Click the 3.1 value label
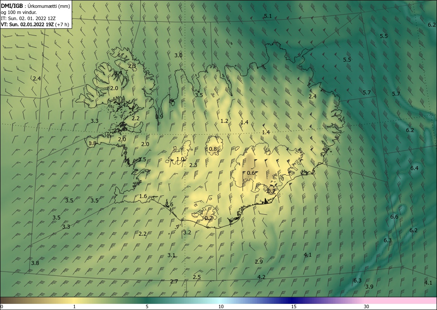Viewport: 437px width, 310px height. [171, 255]
